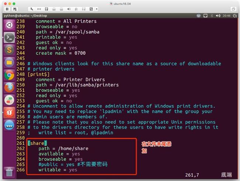This screenshot has height=181, width=240.
Task: Launch Firefox from the launcher
Action: pyautogui.click(x=9, y=88)
